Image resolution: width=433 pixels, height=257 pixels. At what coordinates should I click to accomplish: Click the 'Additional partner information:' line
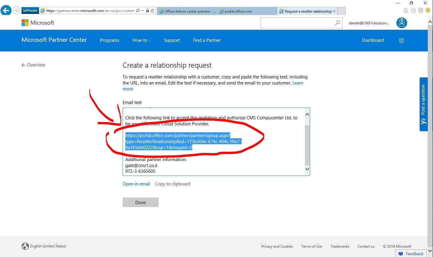[156, 160]
